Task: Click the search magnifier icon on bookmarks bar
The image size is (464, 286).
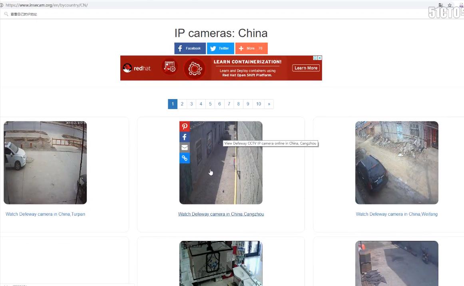Action: point(6,14)
